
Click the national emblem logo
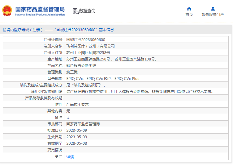(x=7, y=10)
